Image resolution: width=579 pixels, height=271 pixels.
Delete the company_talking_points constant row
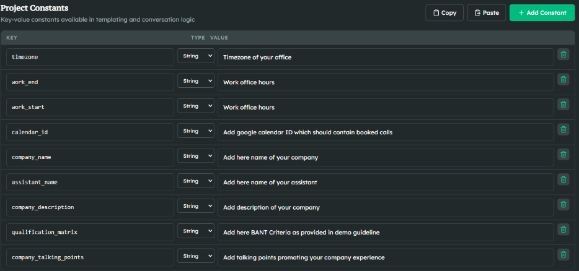563,254
